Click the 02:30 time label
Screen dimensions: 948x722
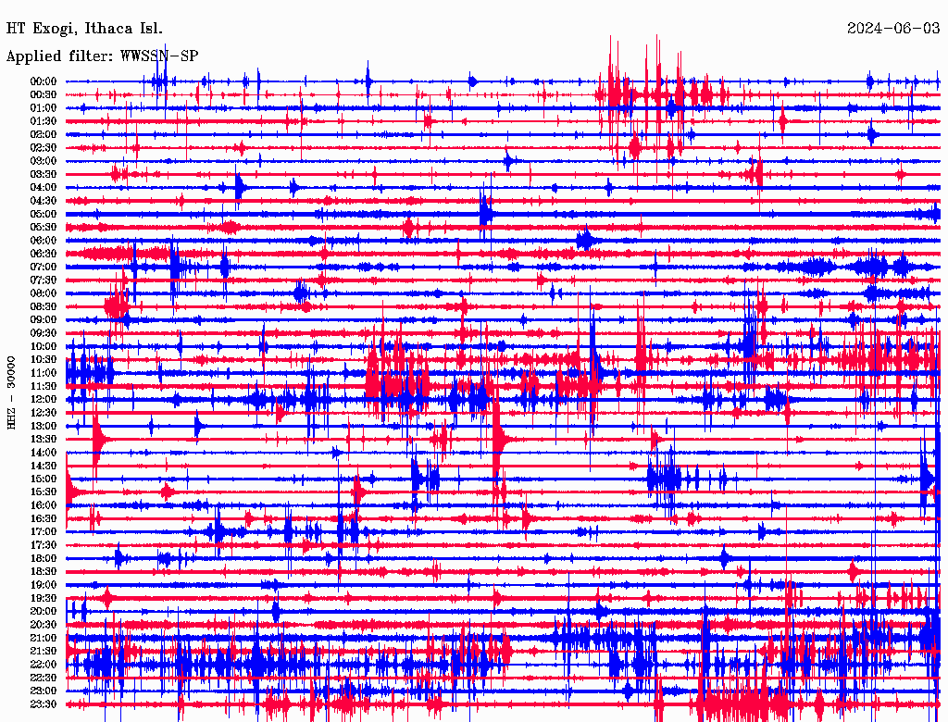44,147
